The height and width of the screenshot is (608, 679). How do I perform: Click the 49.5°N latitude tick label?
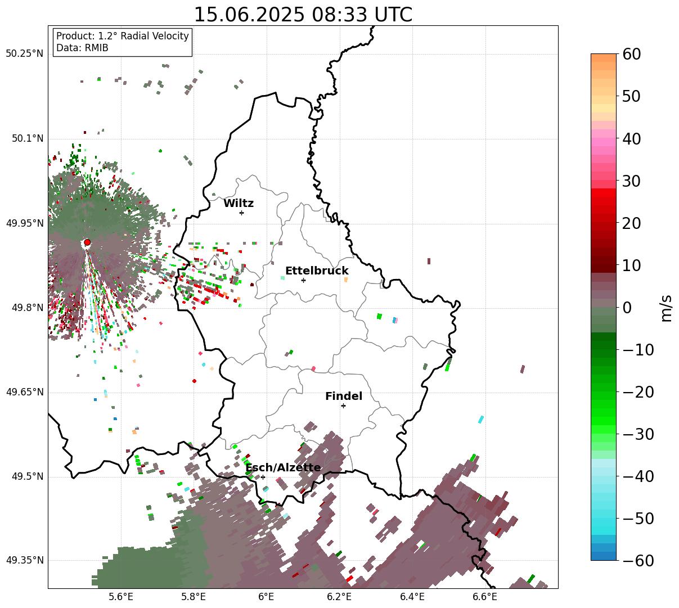27,476
